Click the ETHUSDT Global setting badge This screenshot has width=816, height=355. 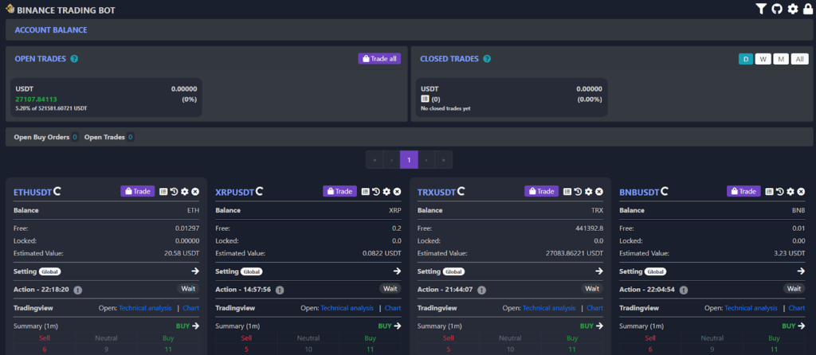tap(50, 271)
